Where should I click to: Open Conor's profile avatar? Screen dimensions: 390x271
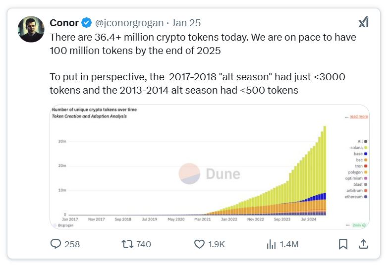[x=32, y=29]
